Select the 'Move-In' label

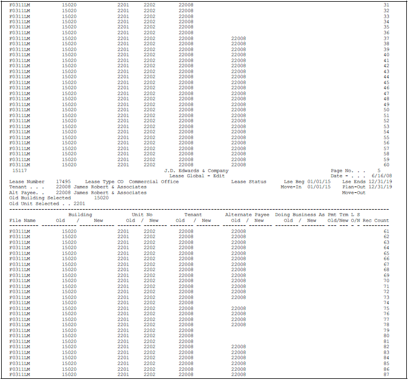click(291, 187)
